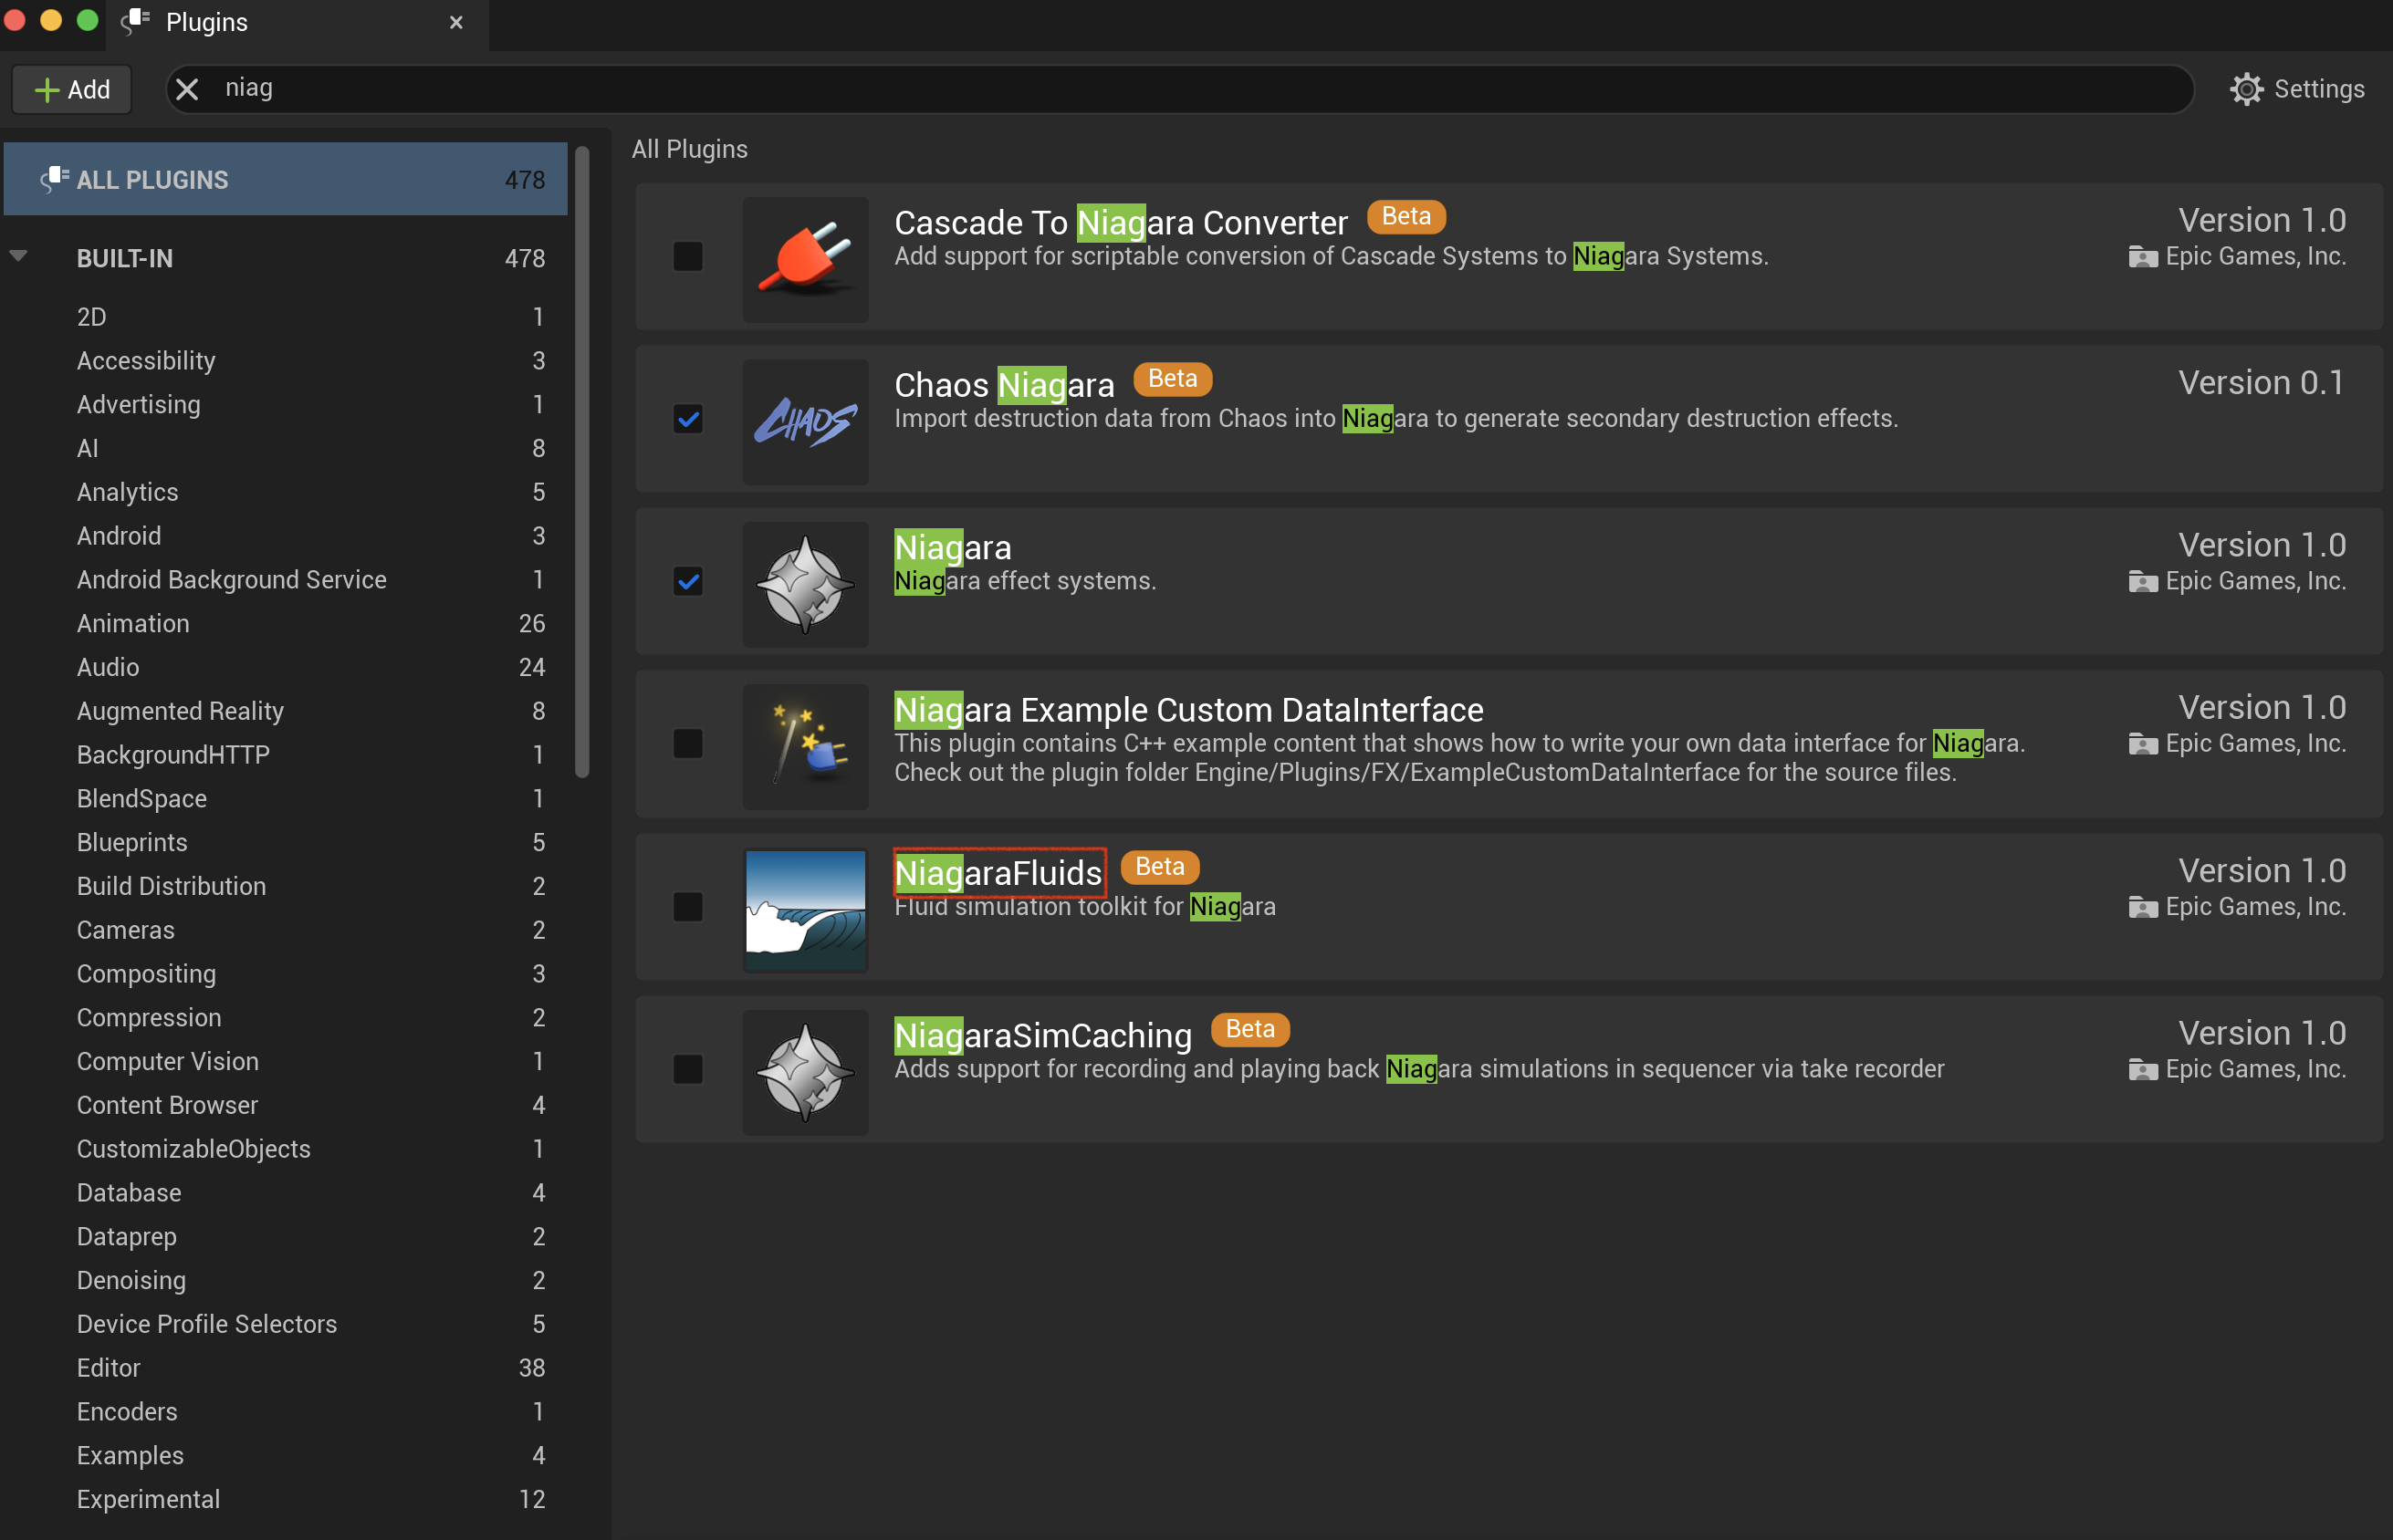
Task: Click the Add plugin button
Action: click(72, 90)
